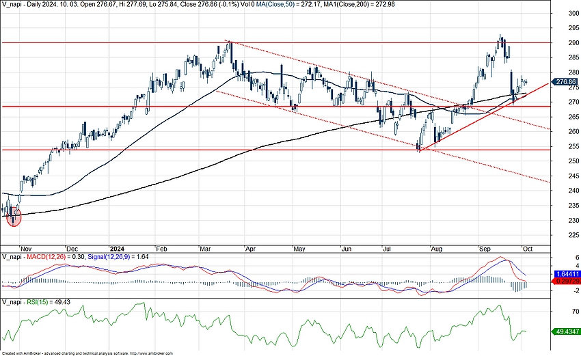
Task: Click the red circle marker at November low
Action: point(14,217)
